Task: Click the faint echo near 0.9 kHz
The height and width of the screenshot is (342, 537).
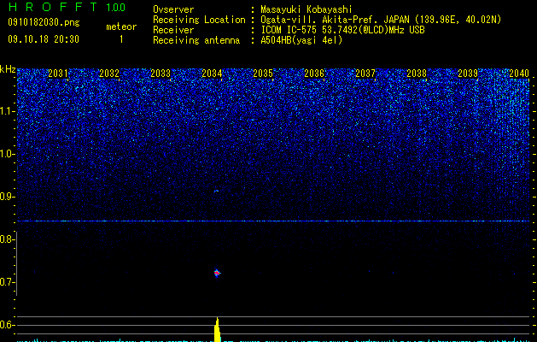Action: pos(216,191)
